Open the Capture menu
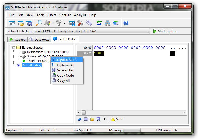Screen dimensions: 199x140 pos(65,15)
